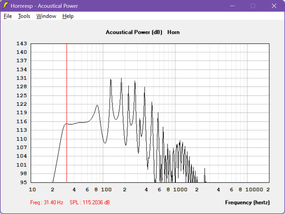285x214 pixels.
Task: Click the 10 Hz x-axis label
Action: pos(32,190)
